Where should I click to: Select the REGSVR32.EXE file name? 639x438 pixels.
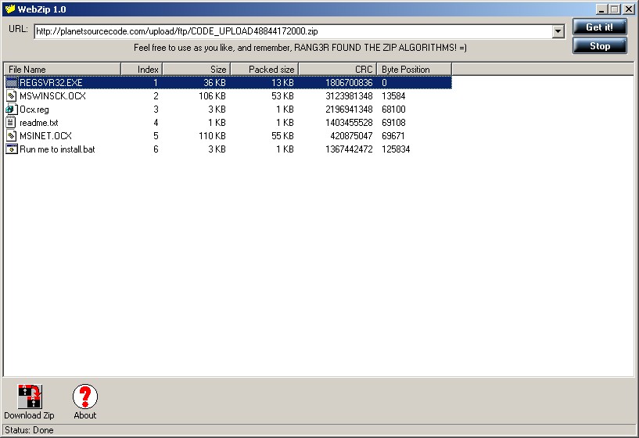pos(51,83)
